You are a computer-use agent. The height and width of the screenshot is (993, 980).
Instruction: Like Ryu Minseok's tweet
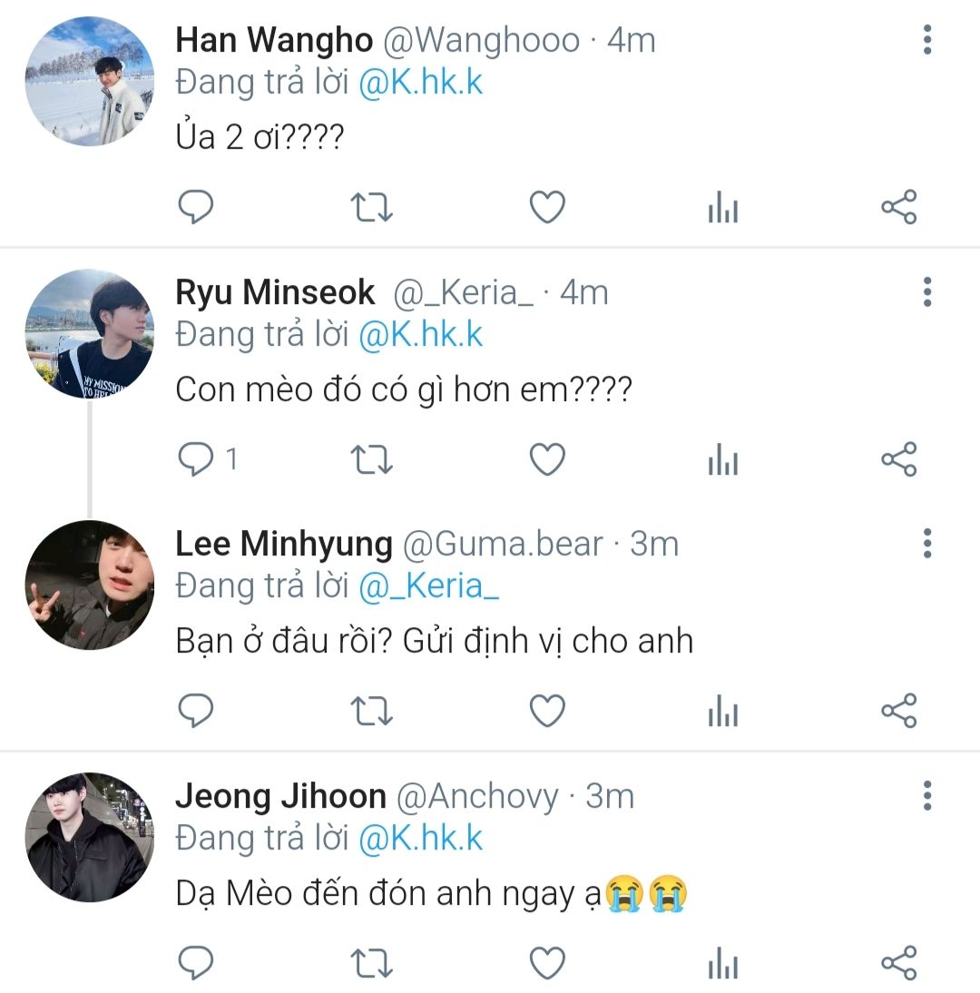click(547, 460)
